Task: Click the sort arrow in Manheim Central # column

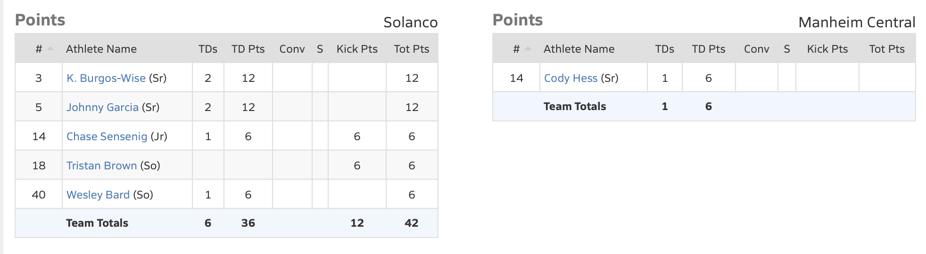Action: coord(528,49)
